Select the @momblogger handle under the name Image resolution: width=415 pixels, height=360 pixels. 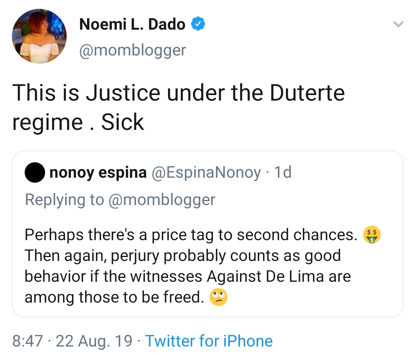132,50
